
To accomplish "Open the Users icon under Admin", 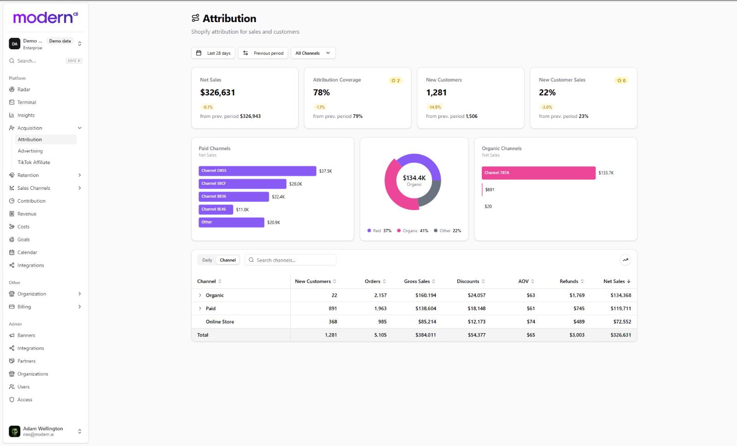I will (12, 387).
